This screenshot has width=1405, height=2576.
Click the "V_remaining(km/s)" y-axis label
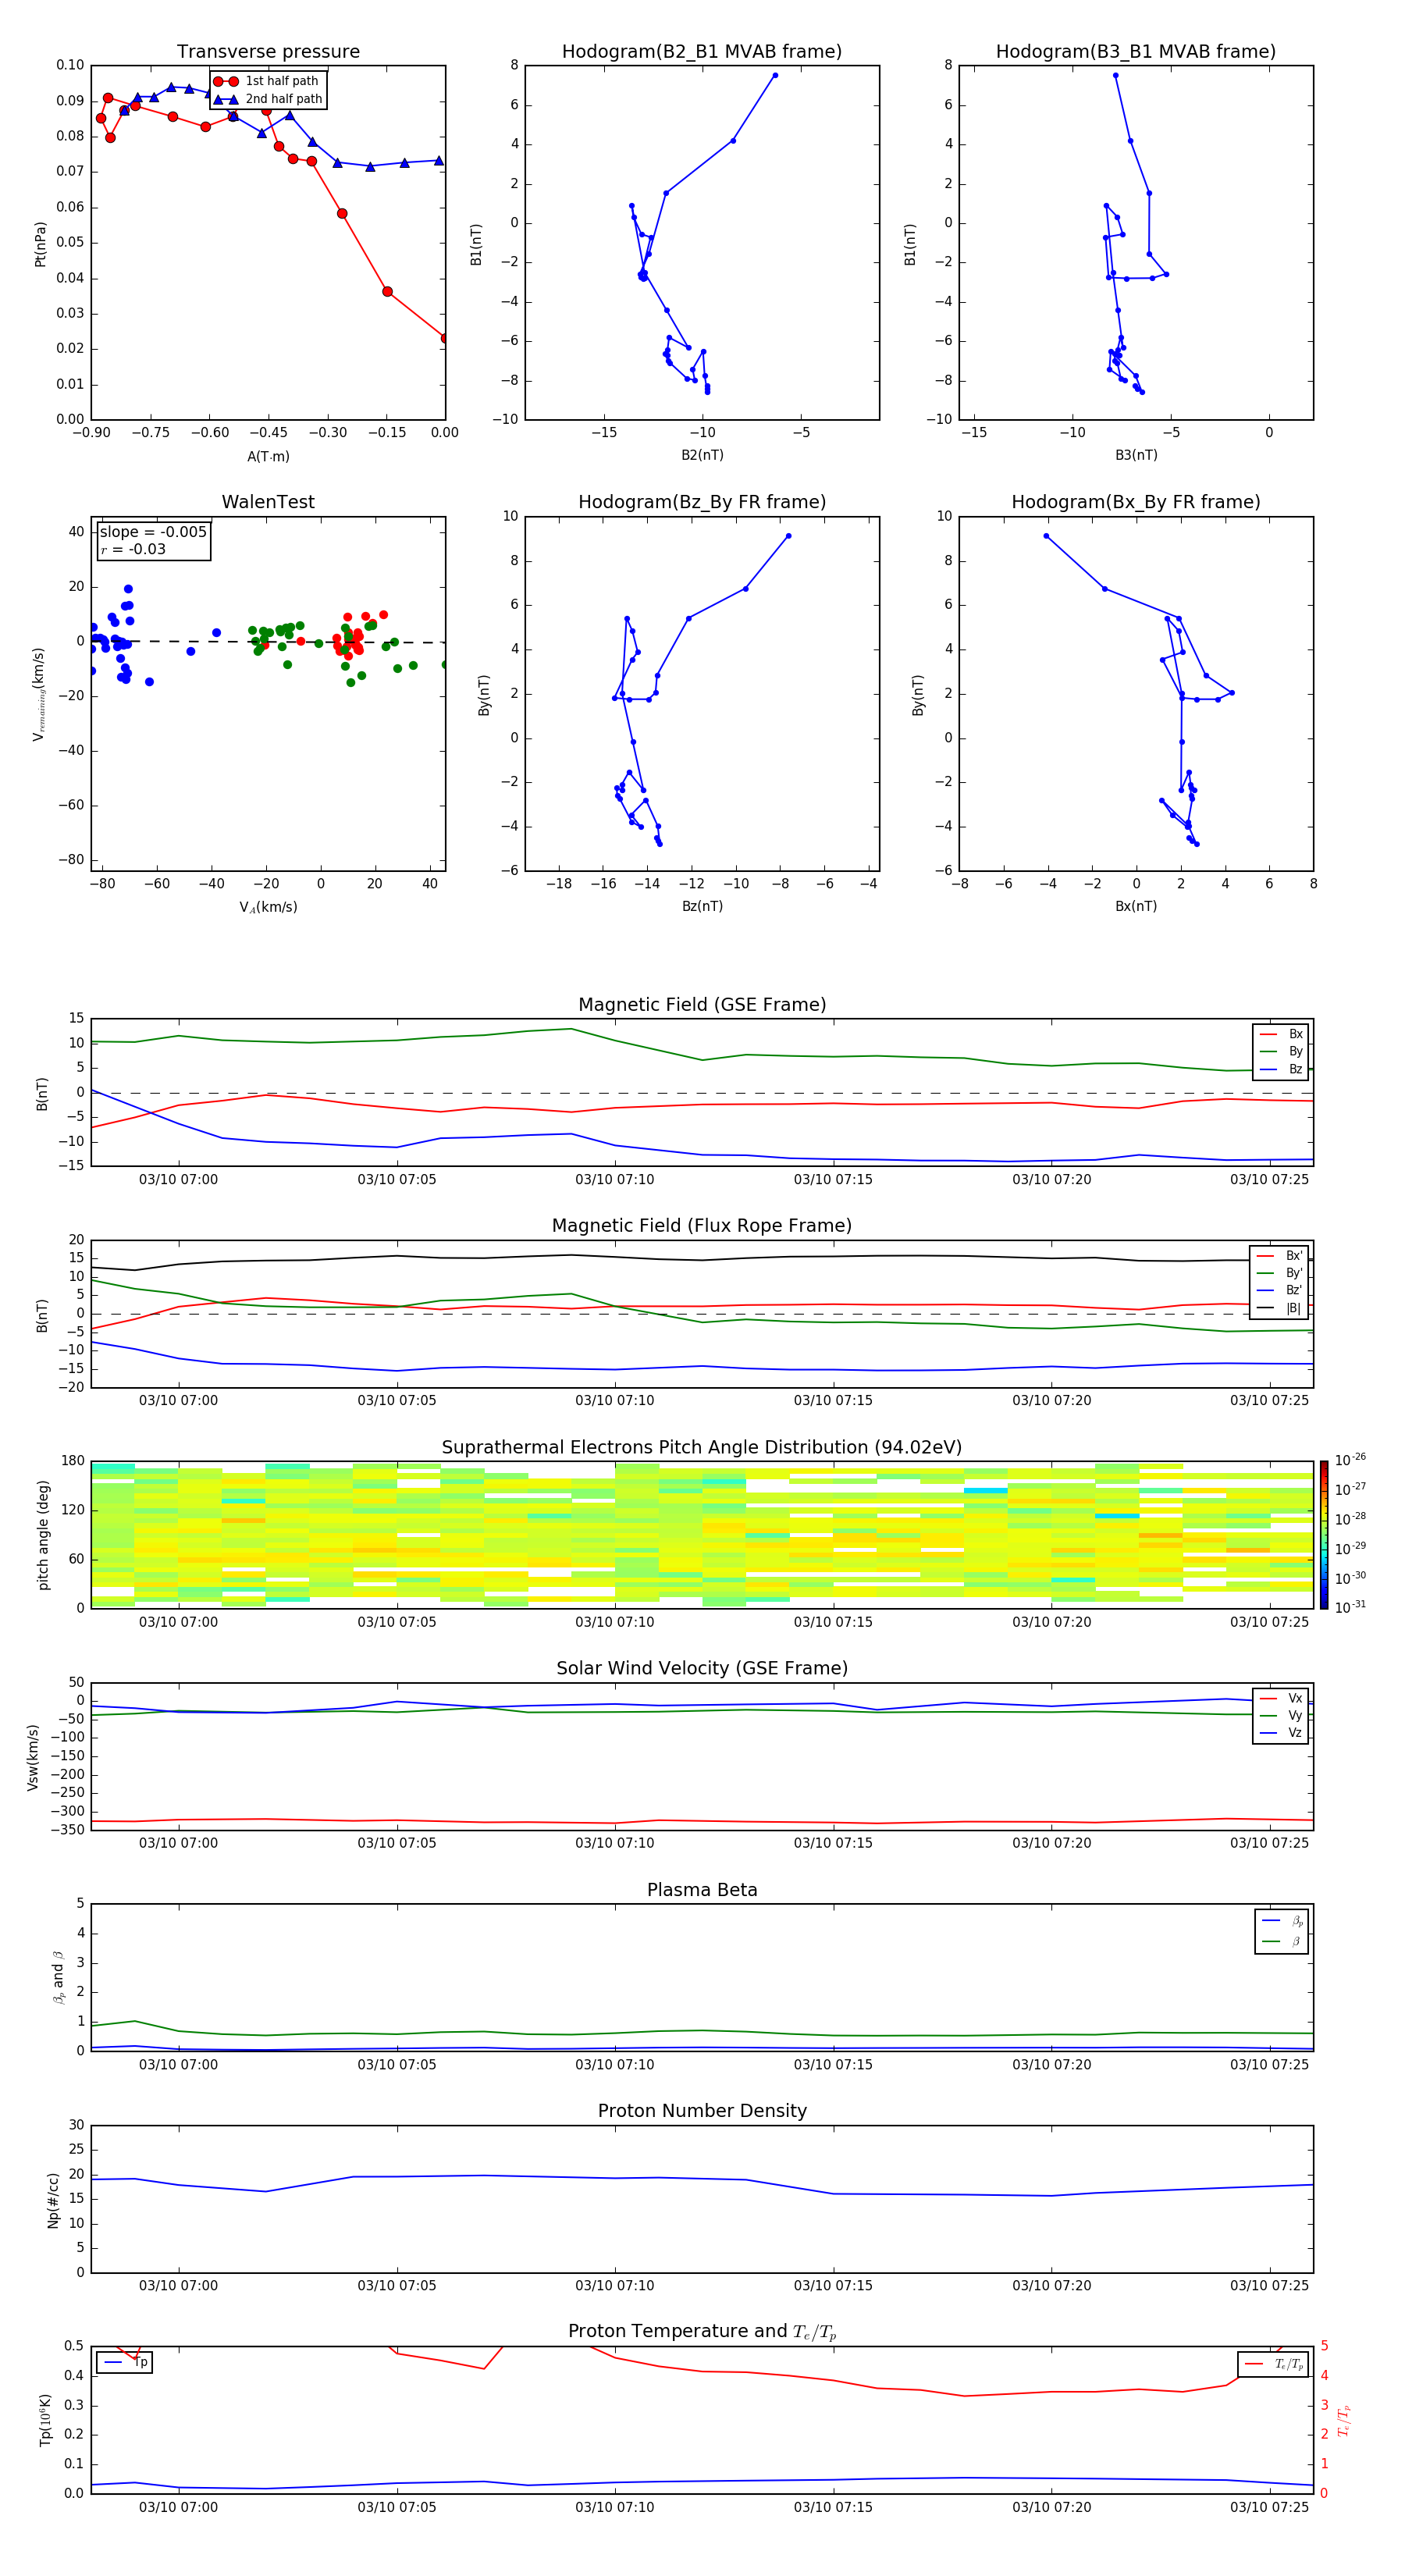point(39,694)
